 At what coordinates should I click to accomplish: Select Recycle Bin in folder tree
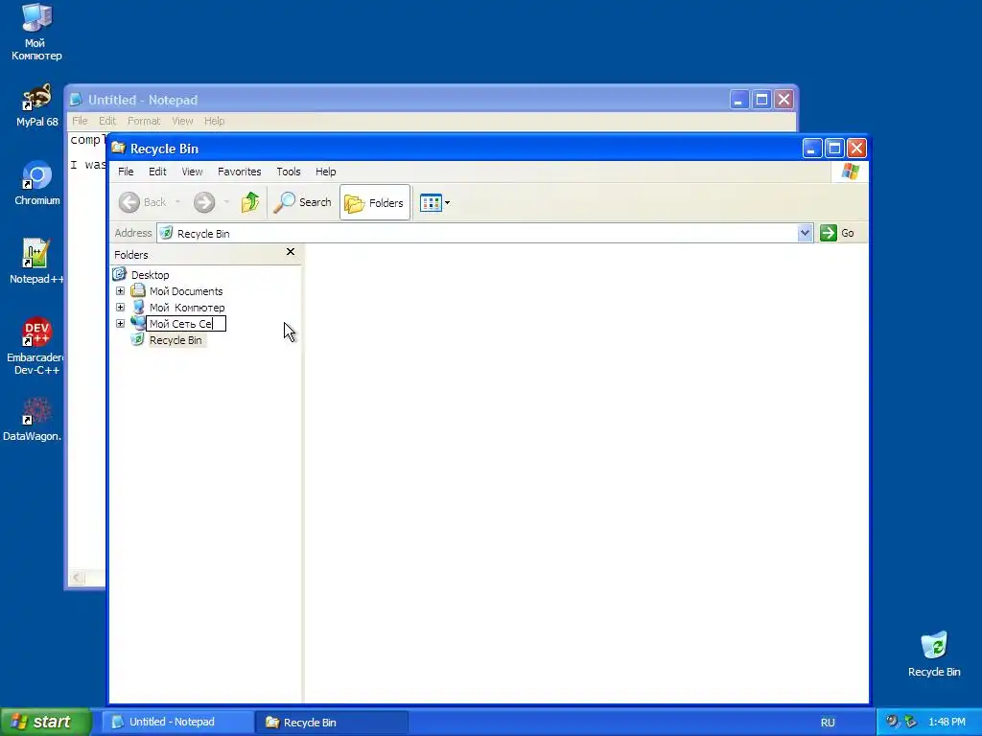point(175,340)
